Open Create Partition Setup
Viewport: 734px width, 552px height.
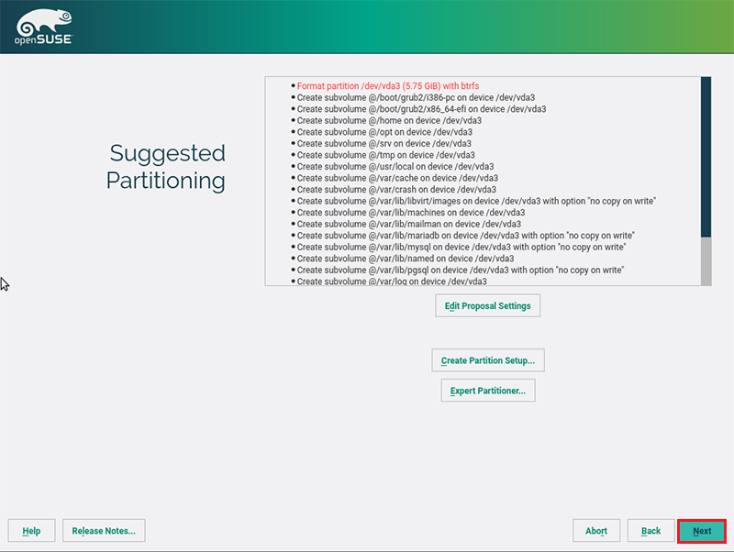tap(487, 360)
